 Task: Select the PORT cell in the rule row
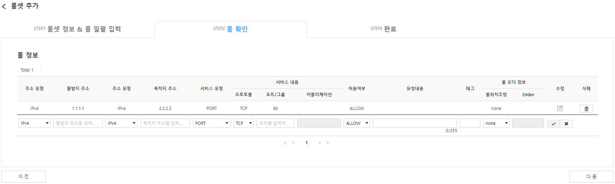pyautogui.click(x=211, y=109)
